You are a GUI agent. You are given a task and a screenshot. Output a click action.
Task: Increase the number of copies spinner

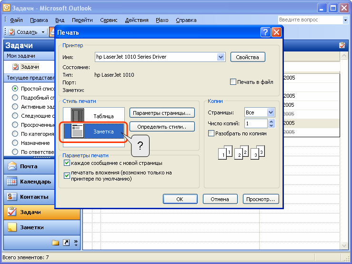pos(271,122)
